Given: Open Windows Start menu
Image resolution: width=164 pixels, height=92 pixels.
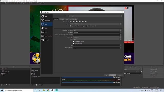Looking at the screenshot, I should [2, 90].
